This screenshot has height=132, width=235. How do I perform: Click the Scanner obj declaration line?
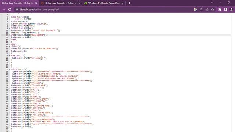[29, 23]
